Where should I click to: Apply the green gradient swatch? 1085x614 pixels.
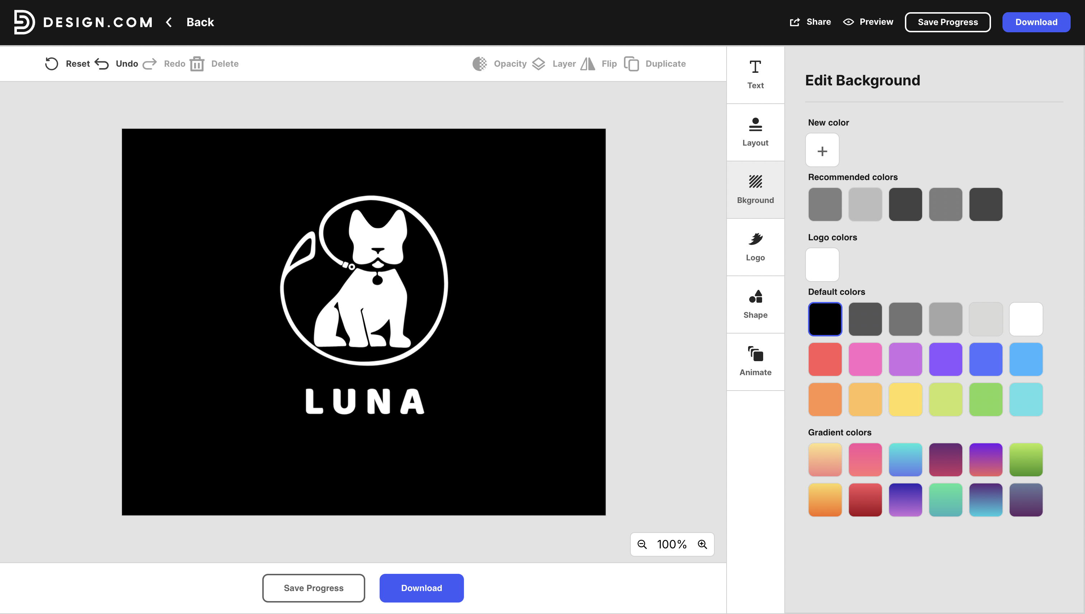click(x=1026, y=460)
